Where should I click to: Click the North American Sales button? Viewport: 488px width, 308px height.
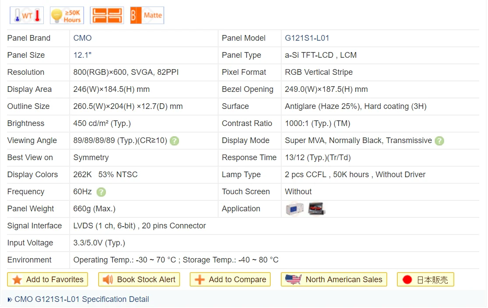(x=334, y=280)
